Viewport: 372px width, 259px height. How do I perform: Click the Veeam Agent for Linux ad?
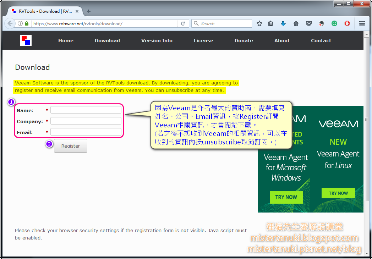pos(338,159)
